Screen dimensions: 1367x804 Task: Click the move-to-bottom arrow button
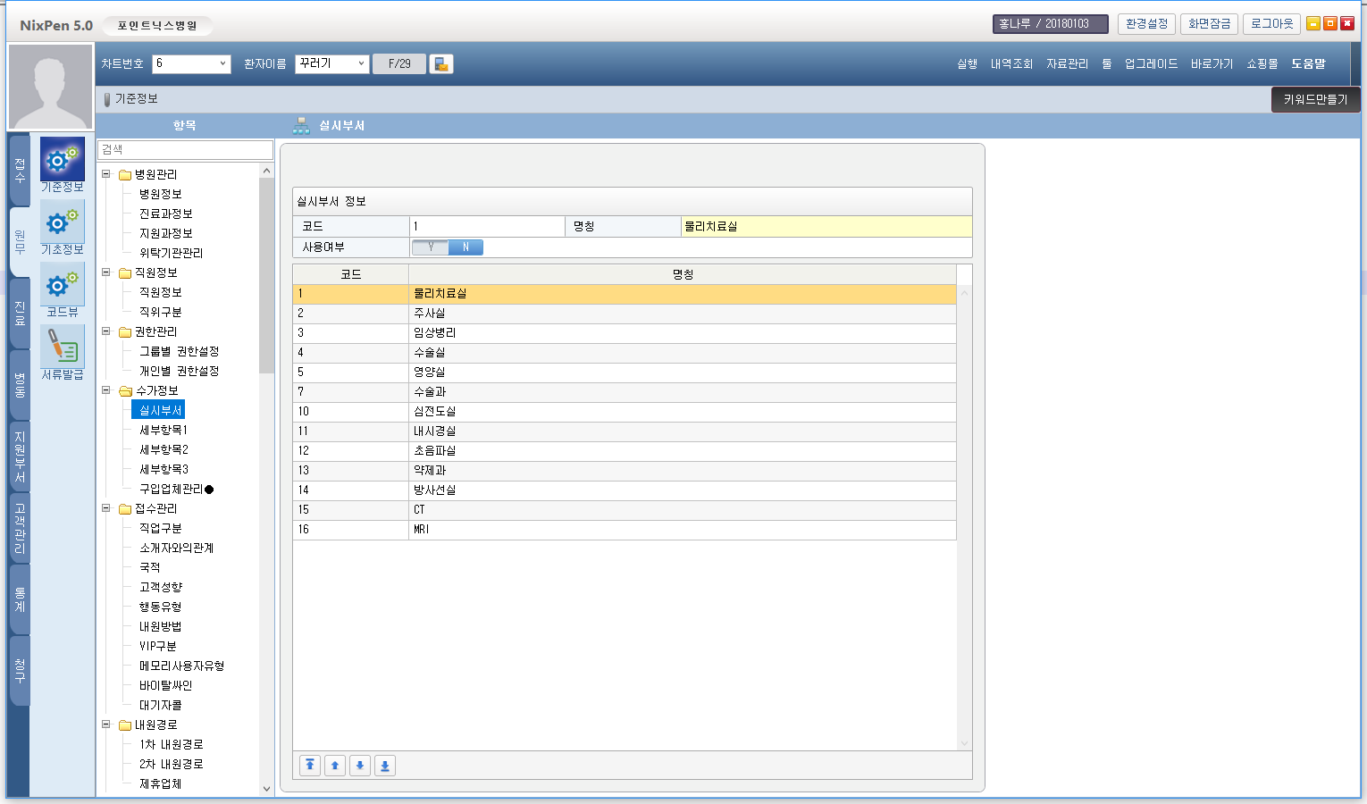tap(385, 766)
